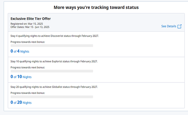This screenshot has height=115, width=188.
Task: Click the See Details link
Action: [x=169, y=26]
